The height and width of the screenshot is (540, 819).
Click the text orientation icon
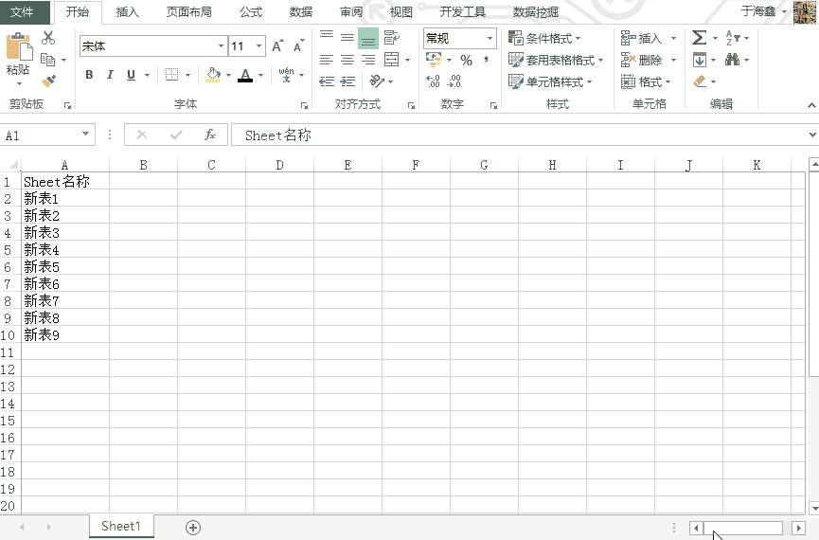[x=377, y=81]
